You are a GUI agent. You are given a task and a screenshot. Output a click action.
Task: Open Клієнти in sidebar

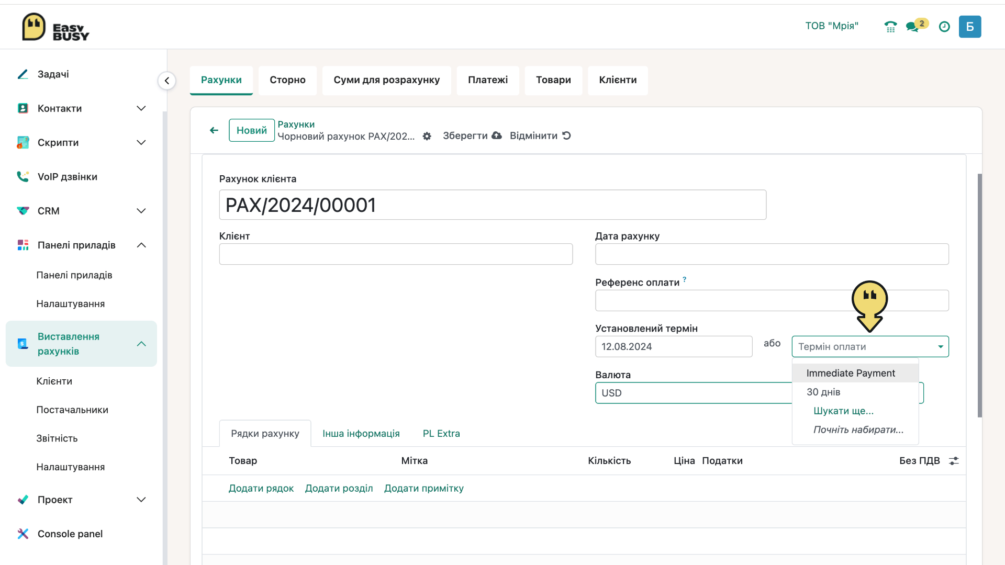pos(54,381)
